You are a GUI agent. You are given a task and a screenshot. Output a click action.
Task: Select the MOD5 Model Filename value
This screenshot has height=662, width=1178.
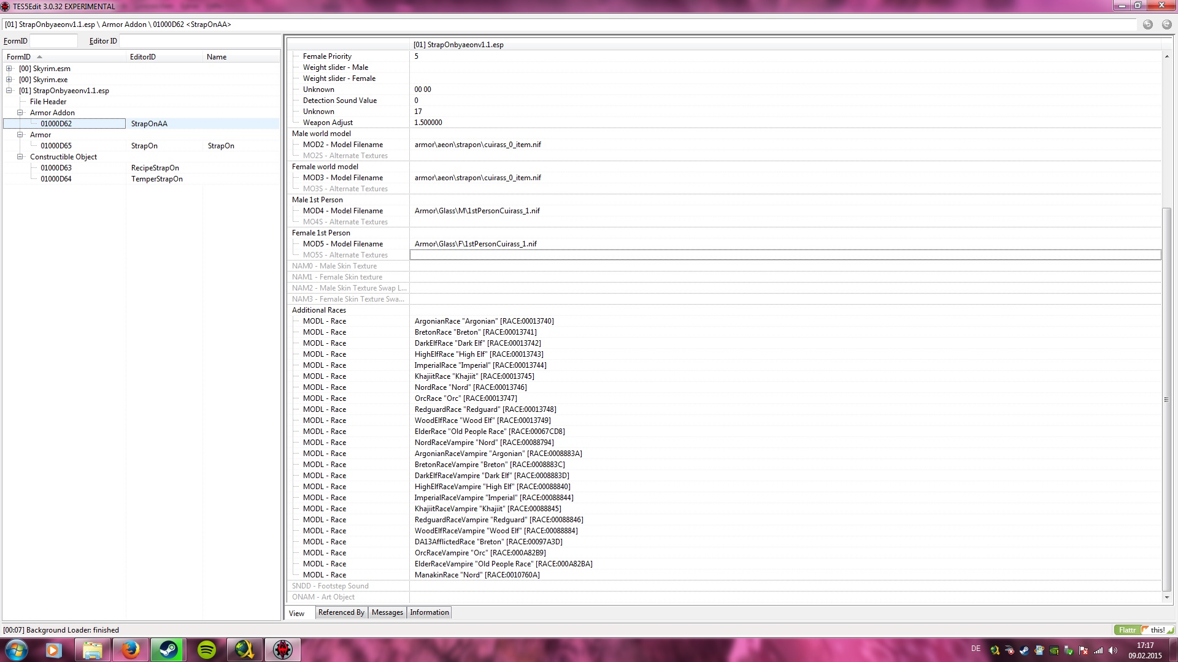pyautogui.click(x=475, y=244)
